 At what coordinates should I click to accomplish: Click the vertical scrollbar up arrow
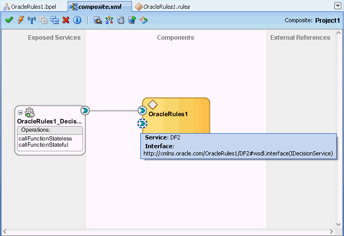(338, 33)
